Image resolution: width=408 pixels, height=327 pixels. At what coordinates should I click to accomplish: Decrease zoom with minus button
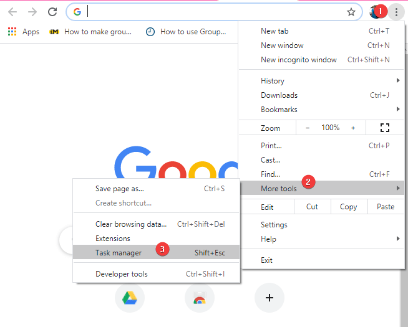308,128
